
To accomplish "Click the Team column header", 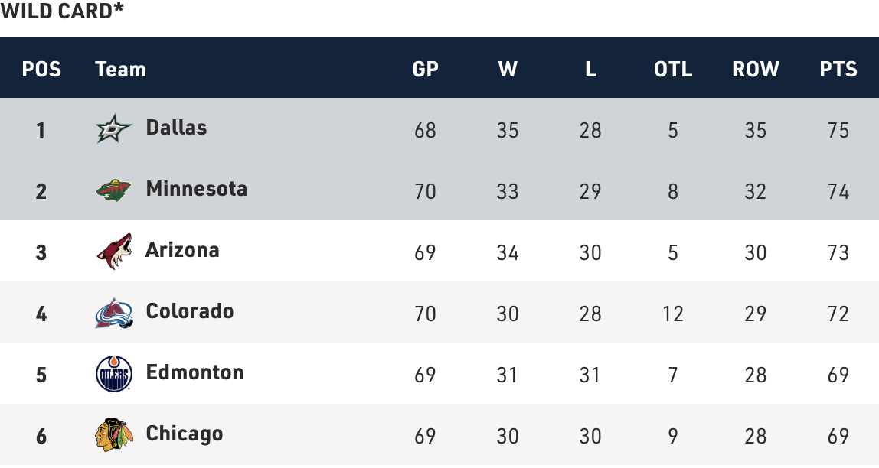I will [120, 70].
